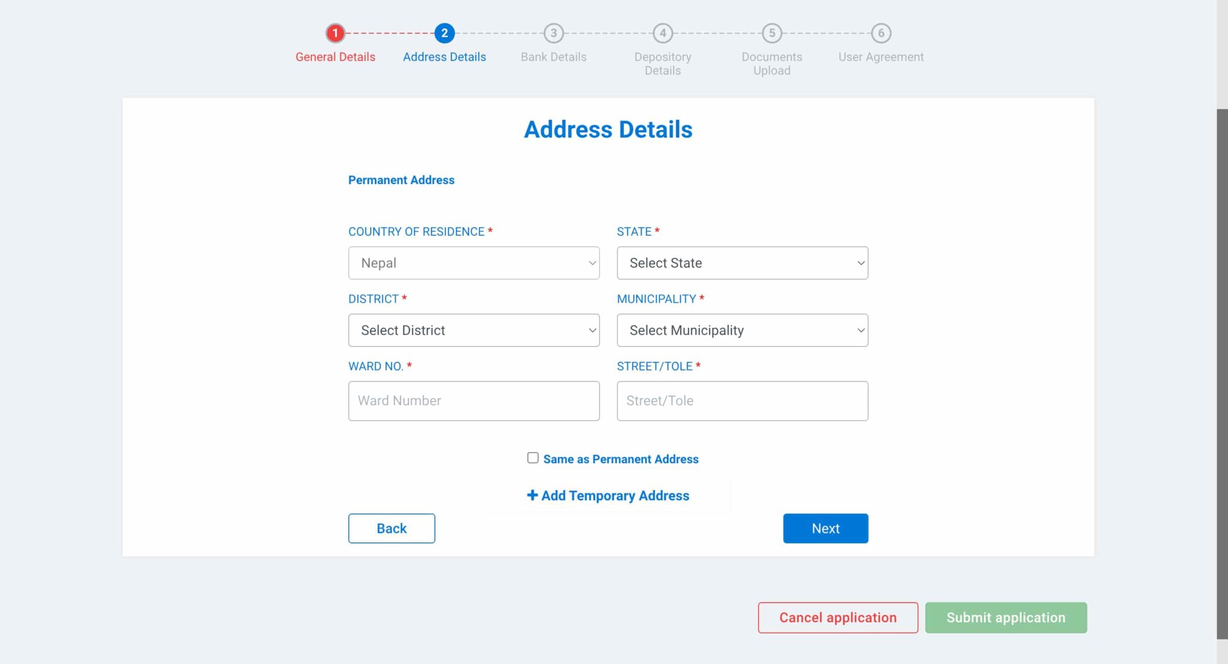The height and width of the screenshot is (664, 1228).
Task: Open the Country of Residence dropdown
Action: (x=474, y=263)
